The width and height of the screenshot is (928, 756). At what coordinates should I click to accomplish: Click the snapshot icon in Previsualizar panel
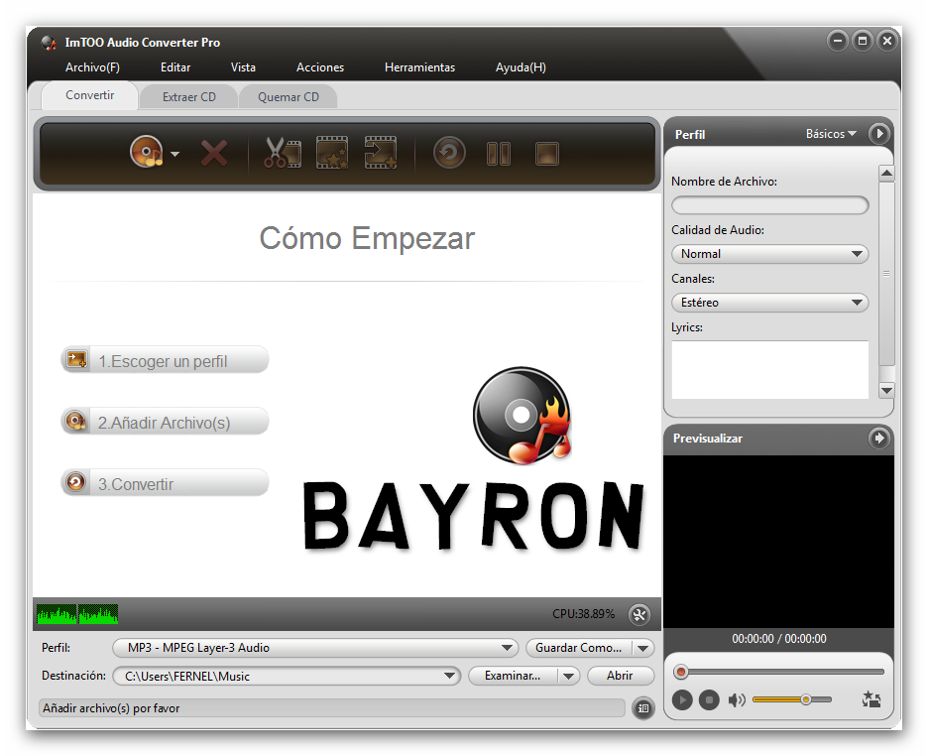pos(870,699)
